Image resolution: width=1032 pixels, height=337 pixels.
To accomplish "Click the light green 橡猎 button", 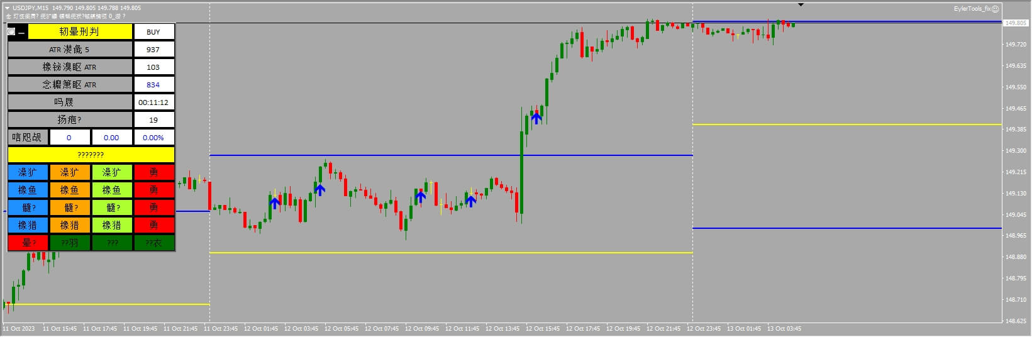I will pyautogui.click(x=112, y=225).
